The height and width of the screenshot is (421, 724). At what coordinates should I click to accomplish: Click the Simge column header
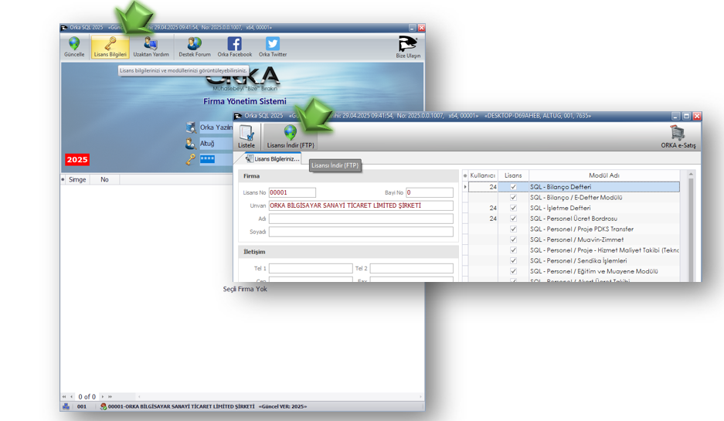(77, 179)
